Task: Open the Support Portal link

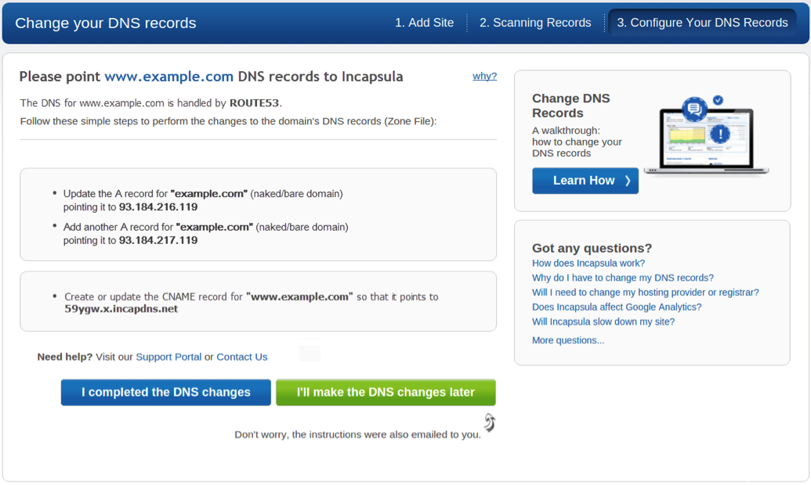Action: coord(168,357)
